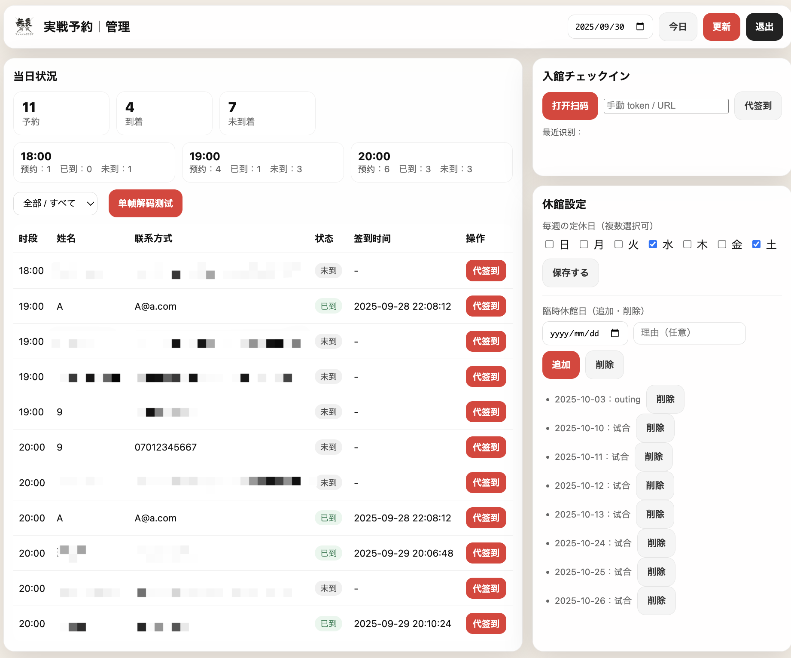This screenshot has width=791, height=658.
Task: Click the 理由（任意） reason text field
Action: point(689,333)
